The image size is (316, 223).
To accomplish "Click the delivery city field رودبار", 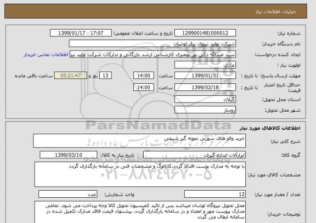I will tap(205, 110).
